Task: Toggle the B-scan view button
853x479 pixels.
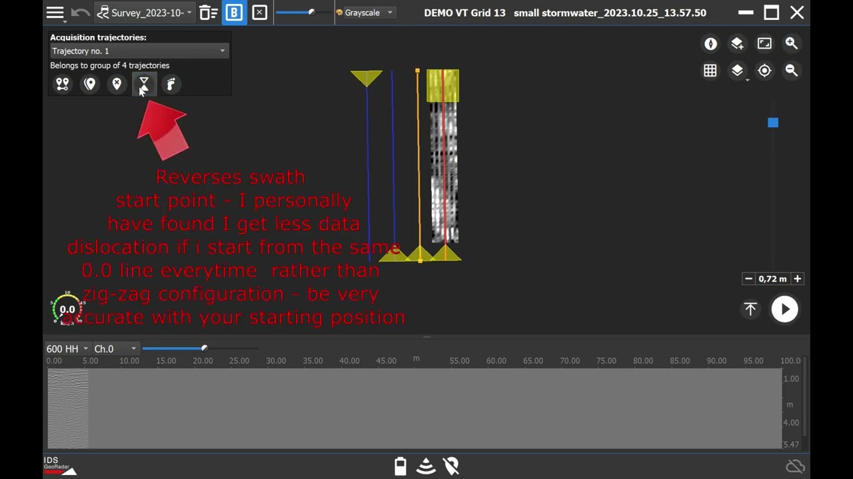Action: click(x=234, y=13)
